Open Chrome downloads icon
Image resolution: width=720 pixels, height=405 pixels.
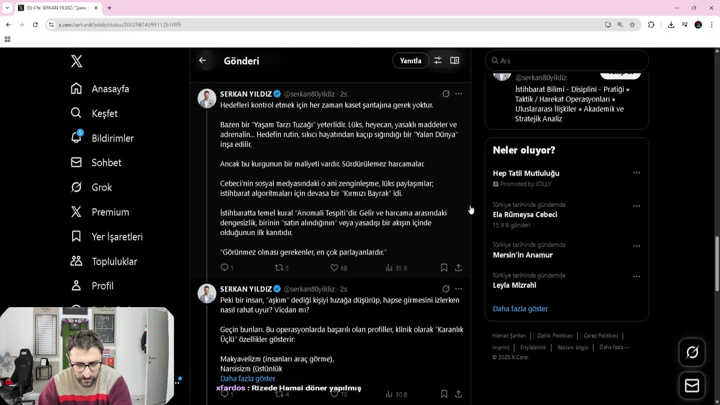point(671,25)
